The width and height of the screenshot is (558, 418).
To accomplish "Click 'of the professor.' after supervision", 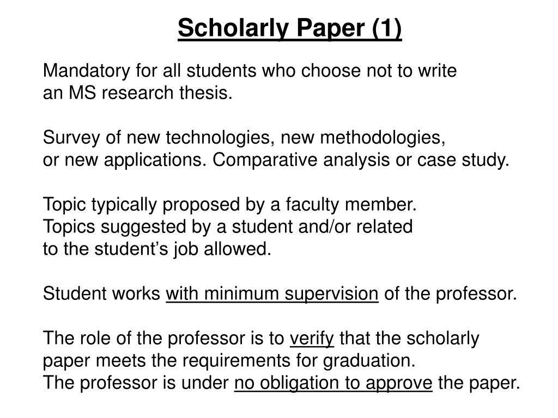I will [450, 294].
